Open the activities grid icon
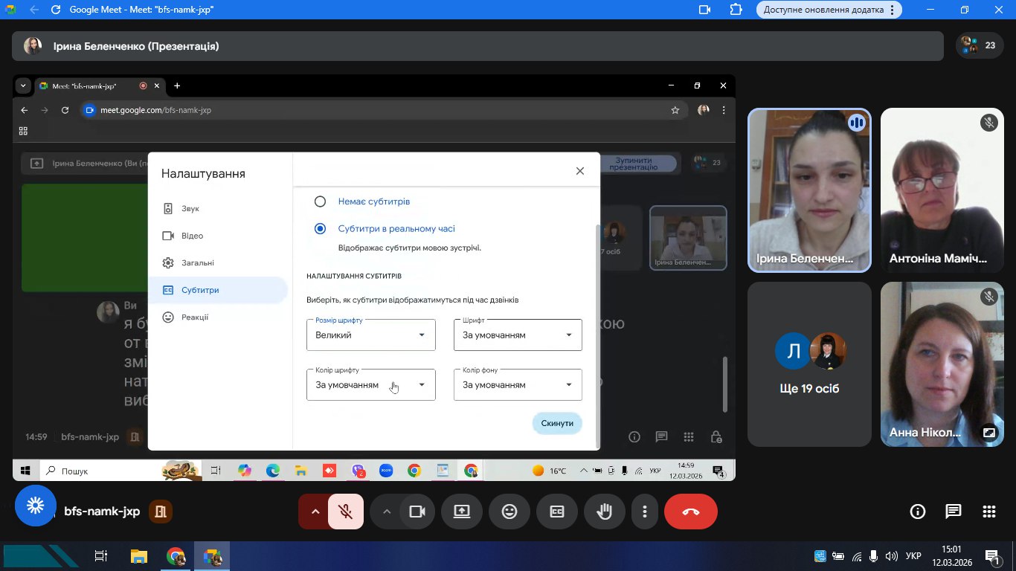 988,512
